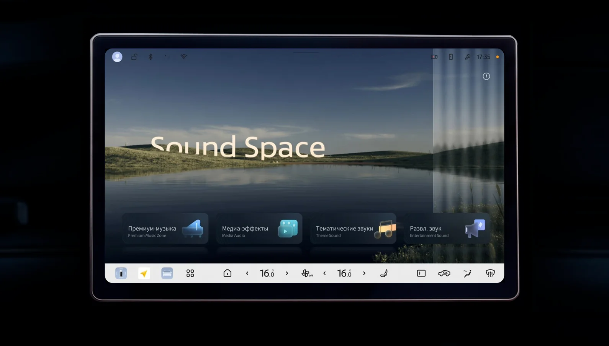
Task: Open the car settings app in dock
Action: pos(167,273)
